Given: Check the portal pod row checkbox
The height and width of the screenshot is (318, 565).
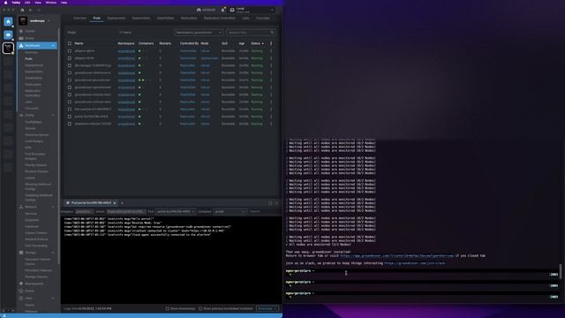Looking at the screenshot, I should pos(70,117).
